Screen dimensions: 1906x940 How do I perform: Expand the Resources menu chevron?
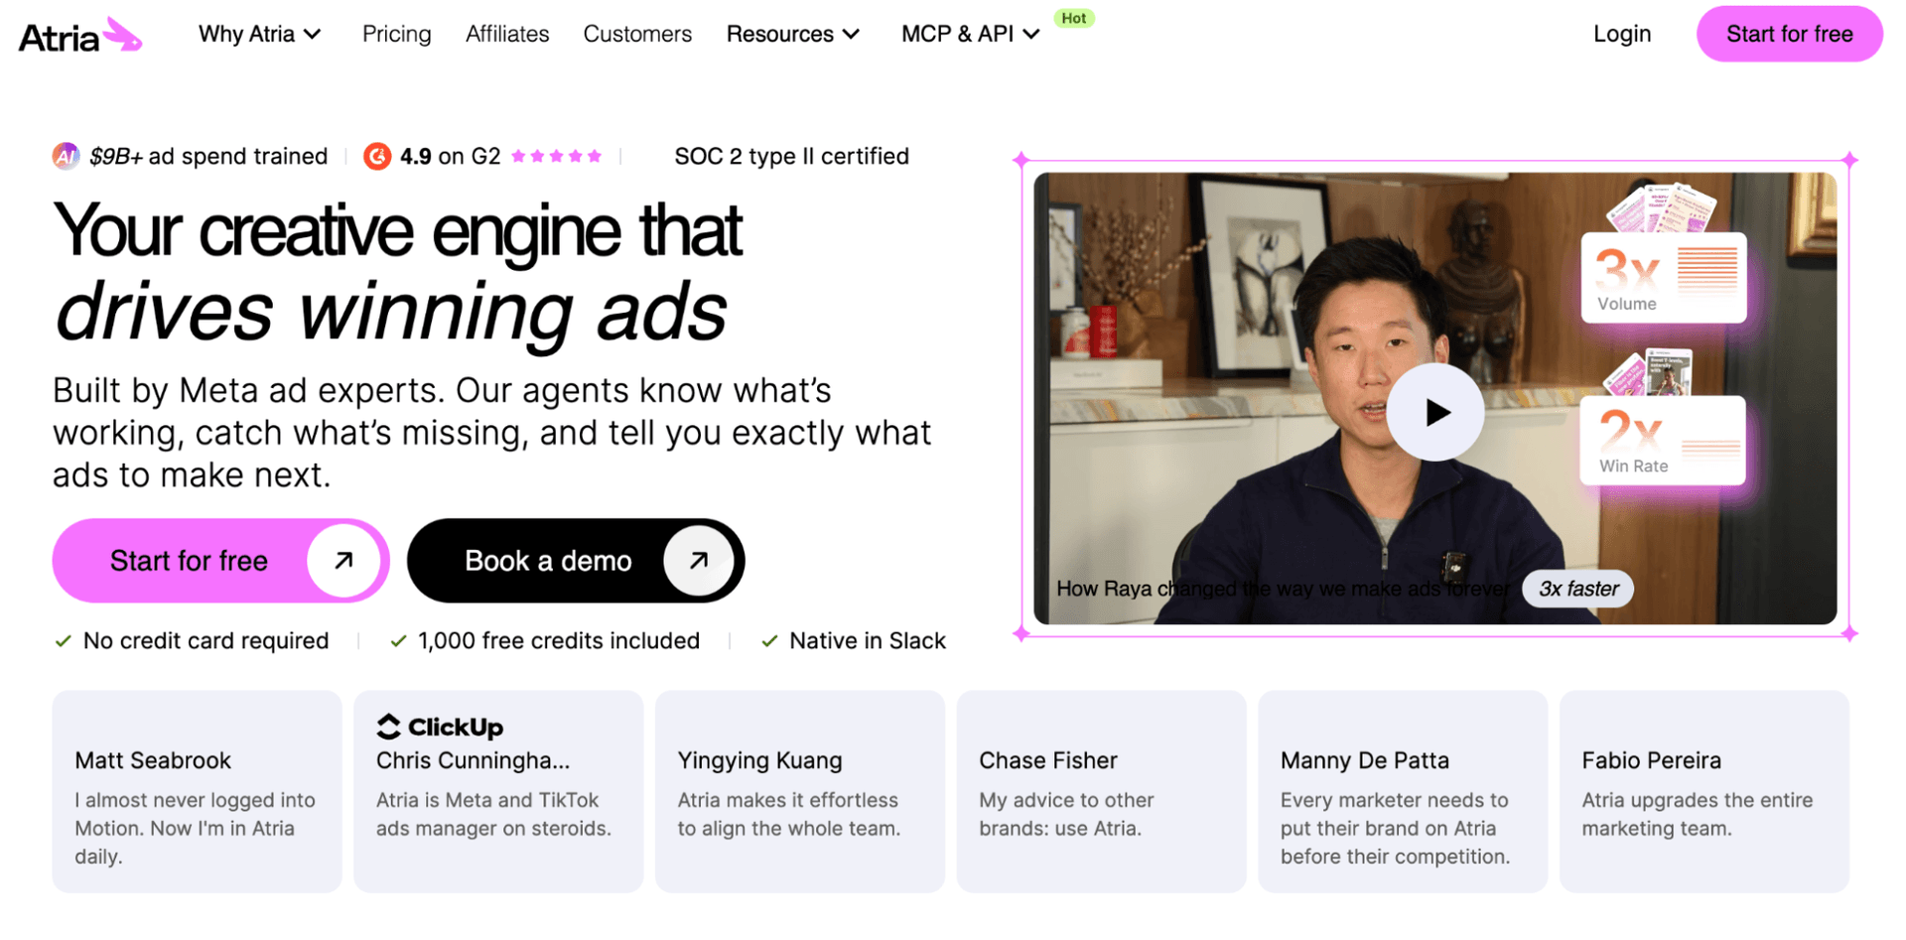pyautogui.click(x=851, y=35)
